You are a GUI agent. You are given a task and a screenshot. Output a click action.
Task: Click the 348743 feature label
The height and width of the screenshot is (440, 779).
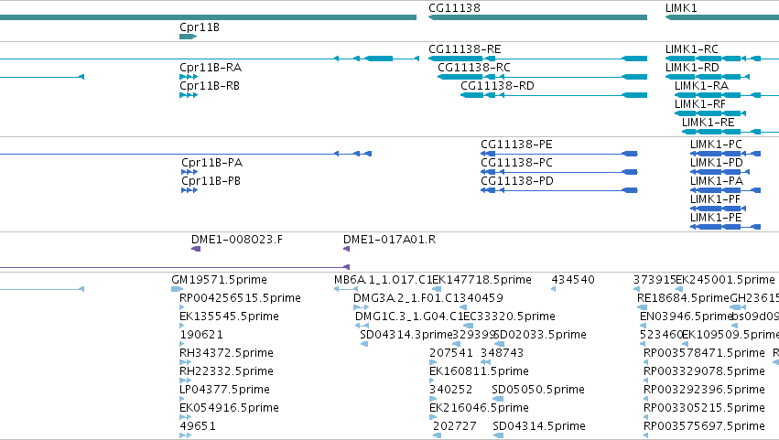tap(502, 354)
